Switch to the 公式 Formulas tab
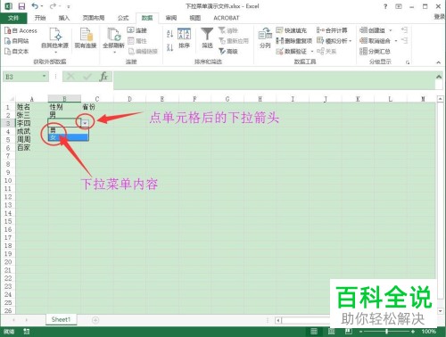 [x=123, y=18]
